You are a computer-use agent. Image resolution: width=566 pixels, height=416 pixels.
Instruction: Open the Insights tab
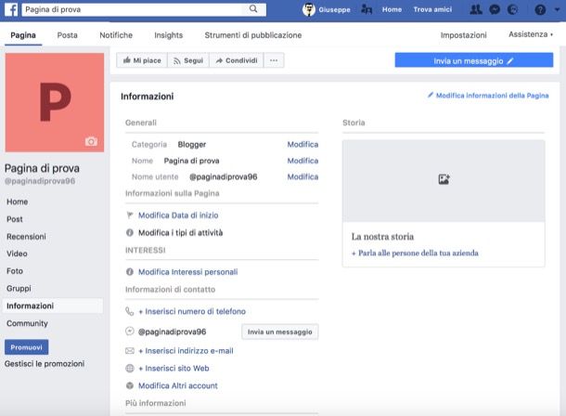coord(169,35)
